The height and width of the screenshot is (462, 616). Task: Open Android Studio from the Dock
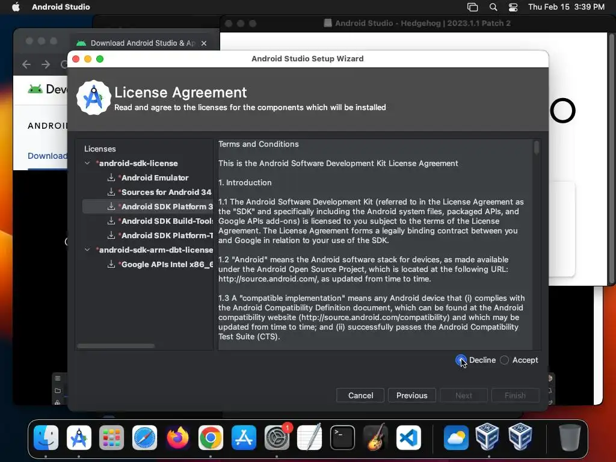click(79, 438)
